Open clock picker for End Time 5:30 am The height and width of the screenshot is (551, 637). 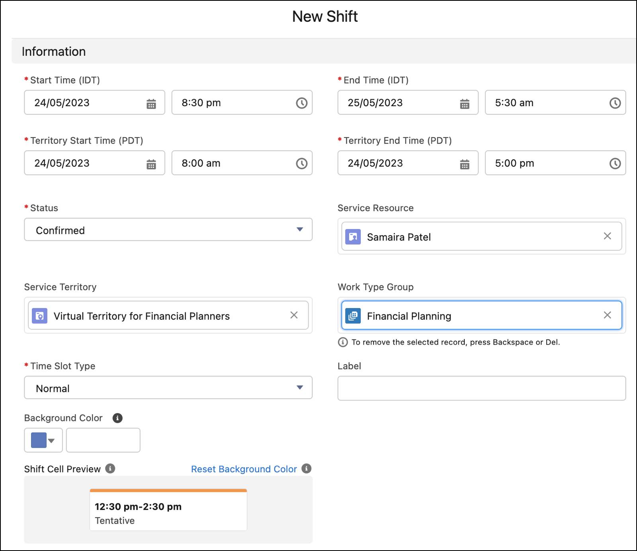[615, 103]
